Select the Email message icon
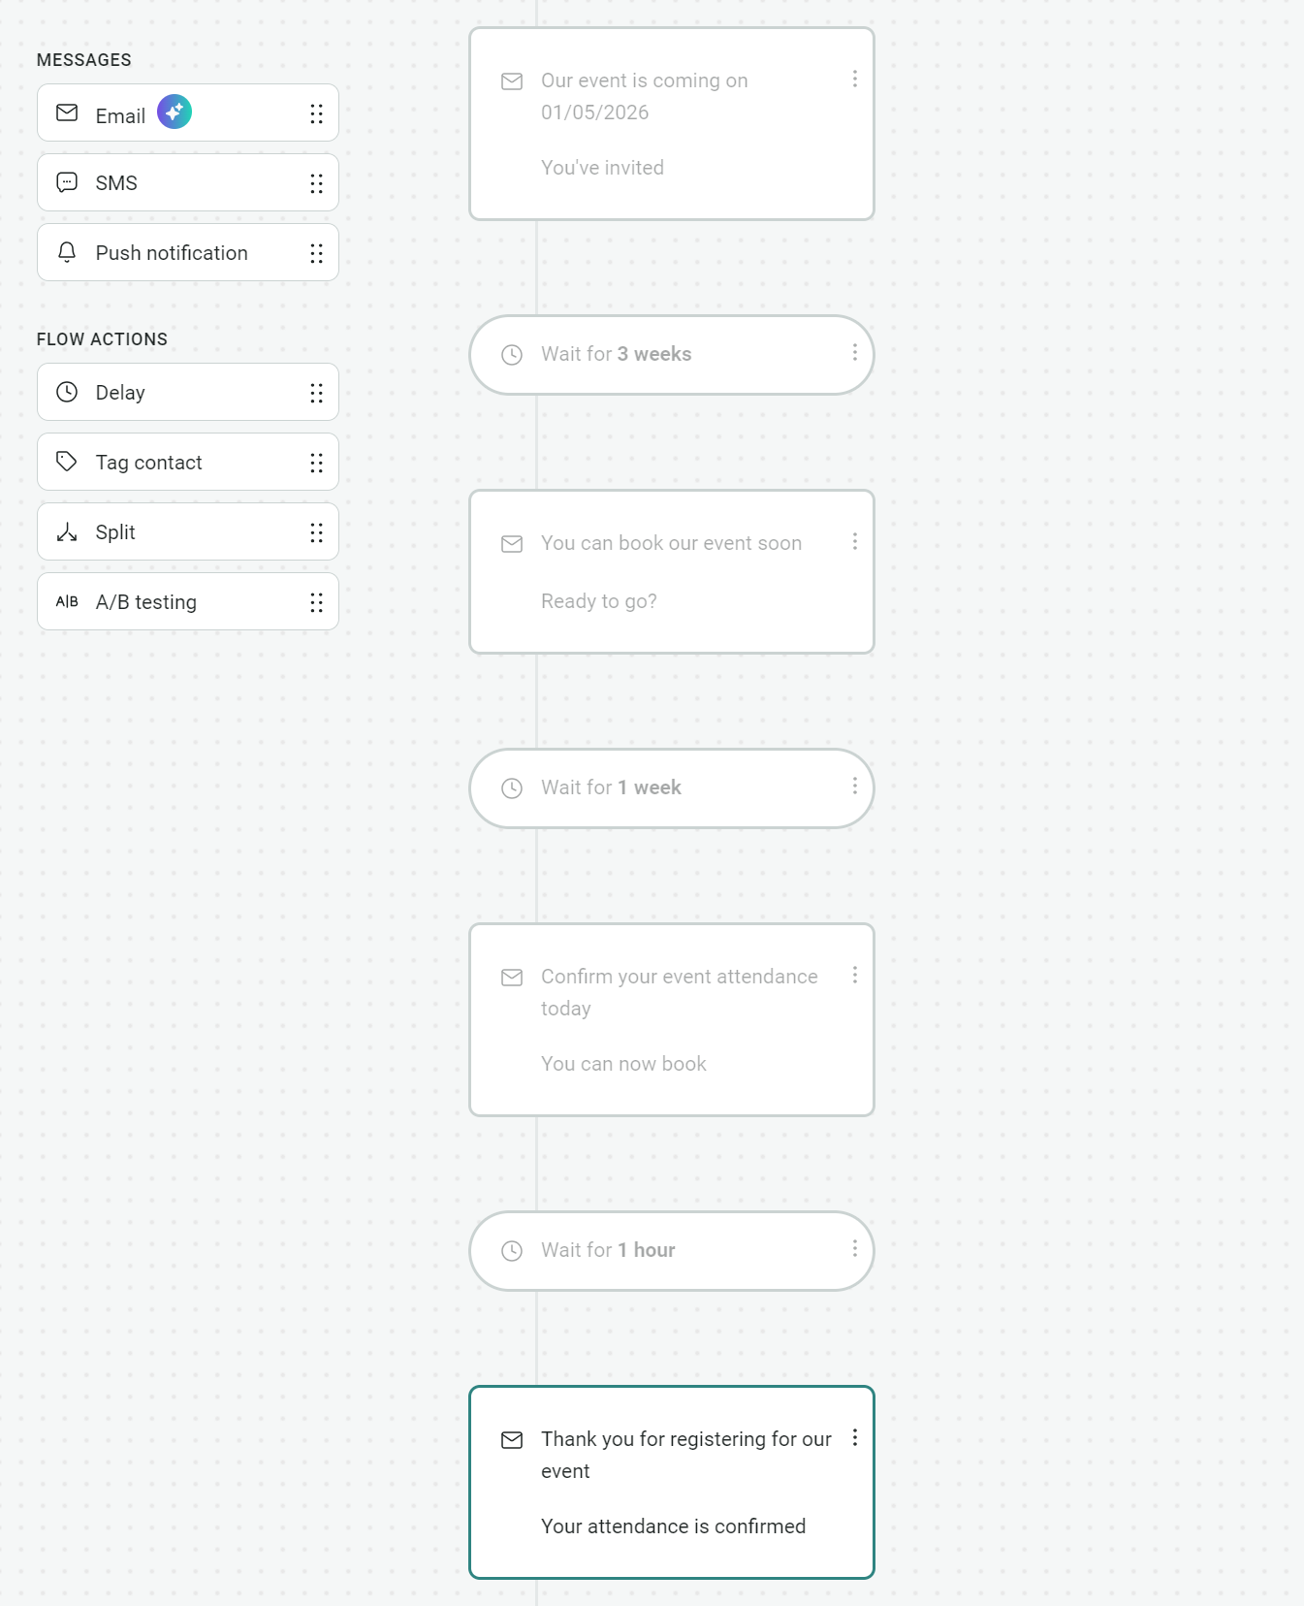This screenshot has height=1606, width=1304. click(67, 113)
